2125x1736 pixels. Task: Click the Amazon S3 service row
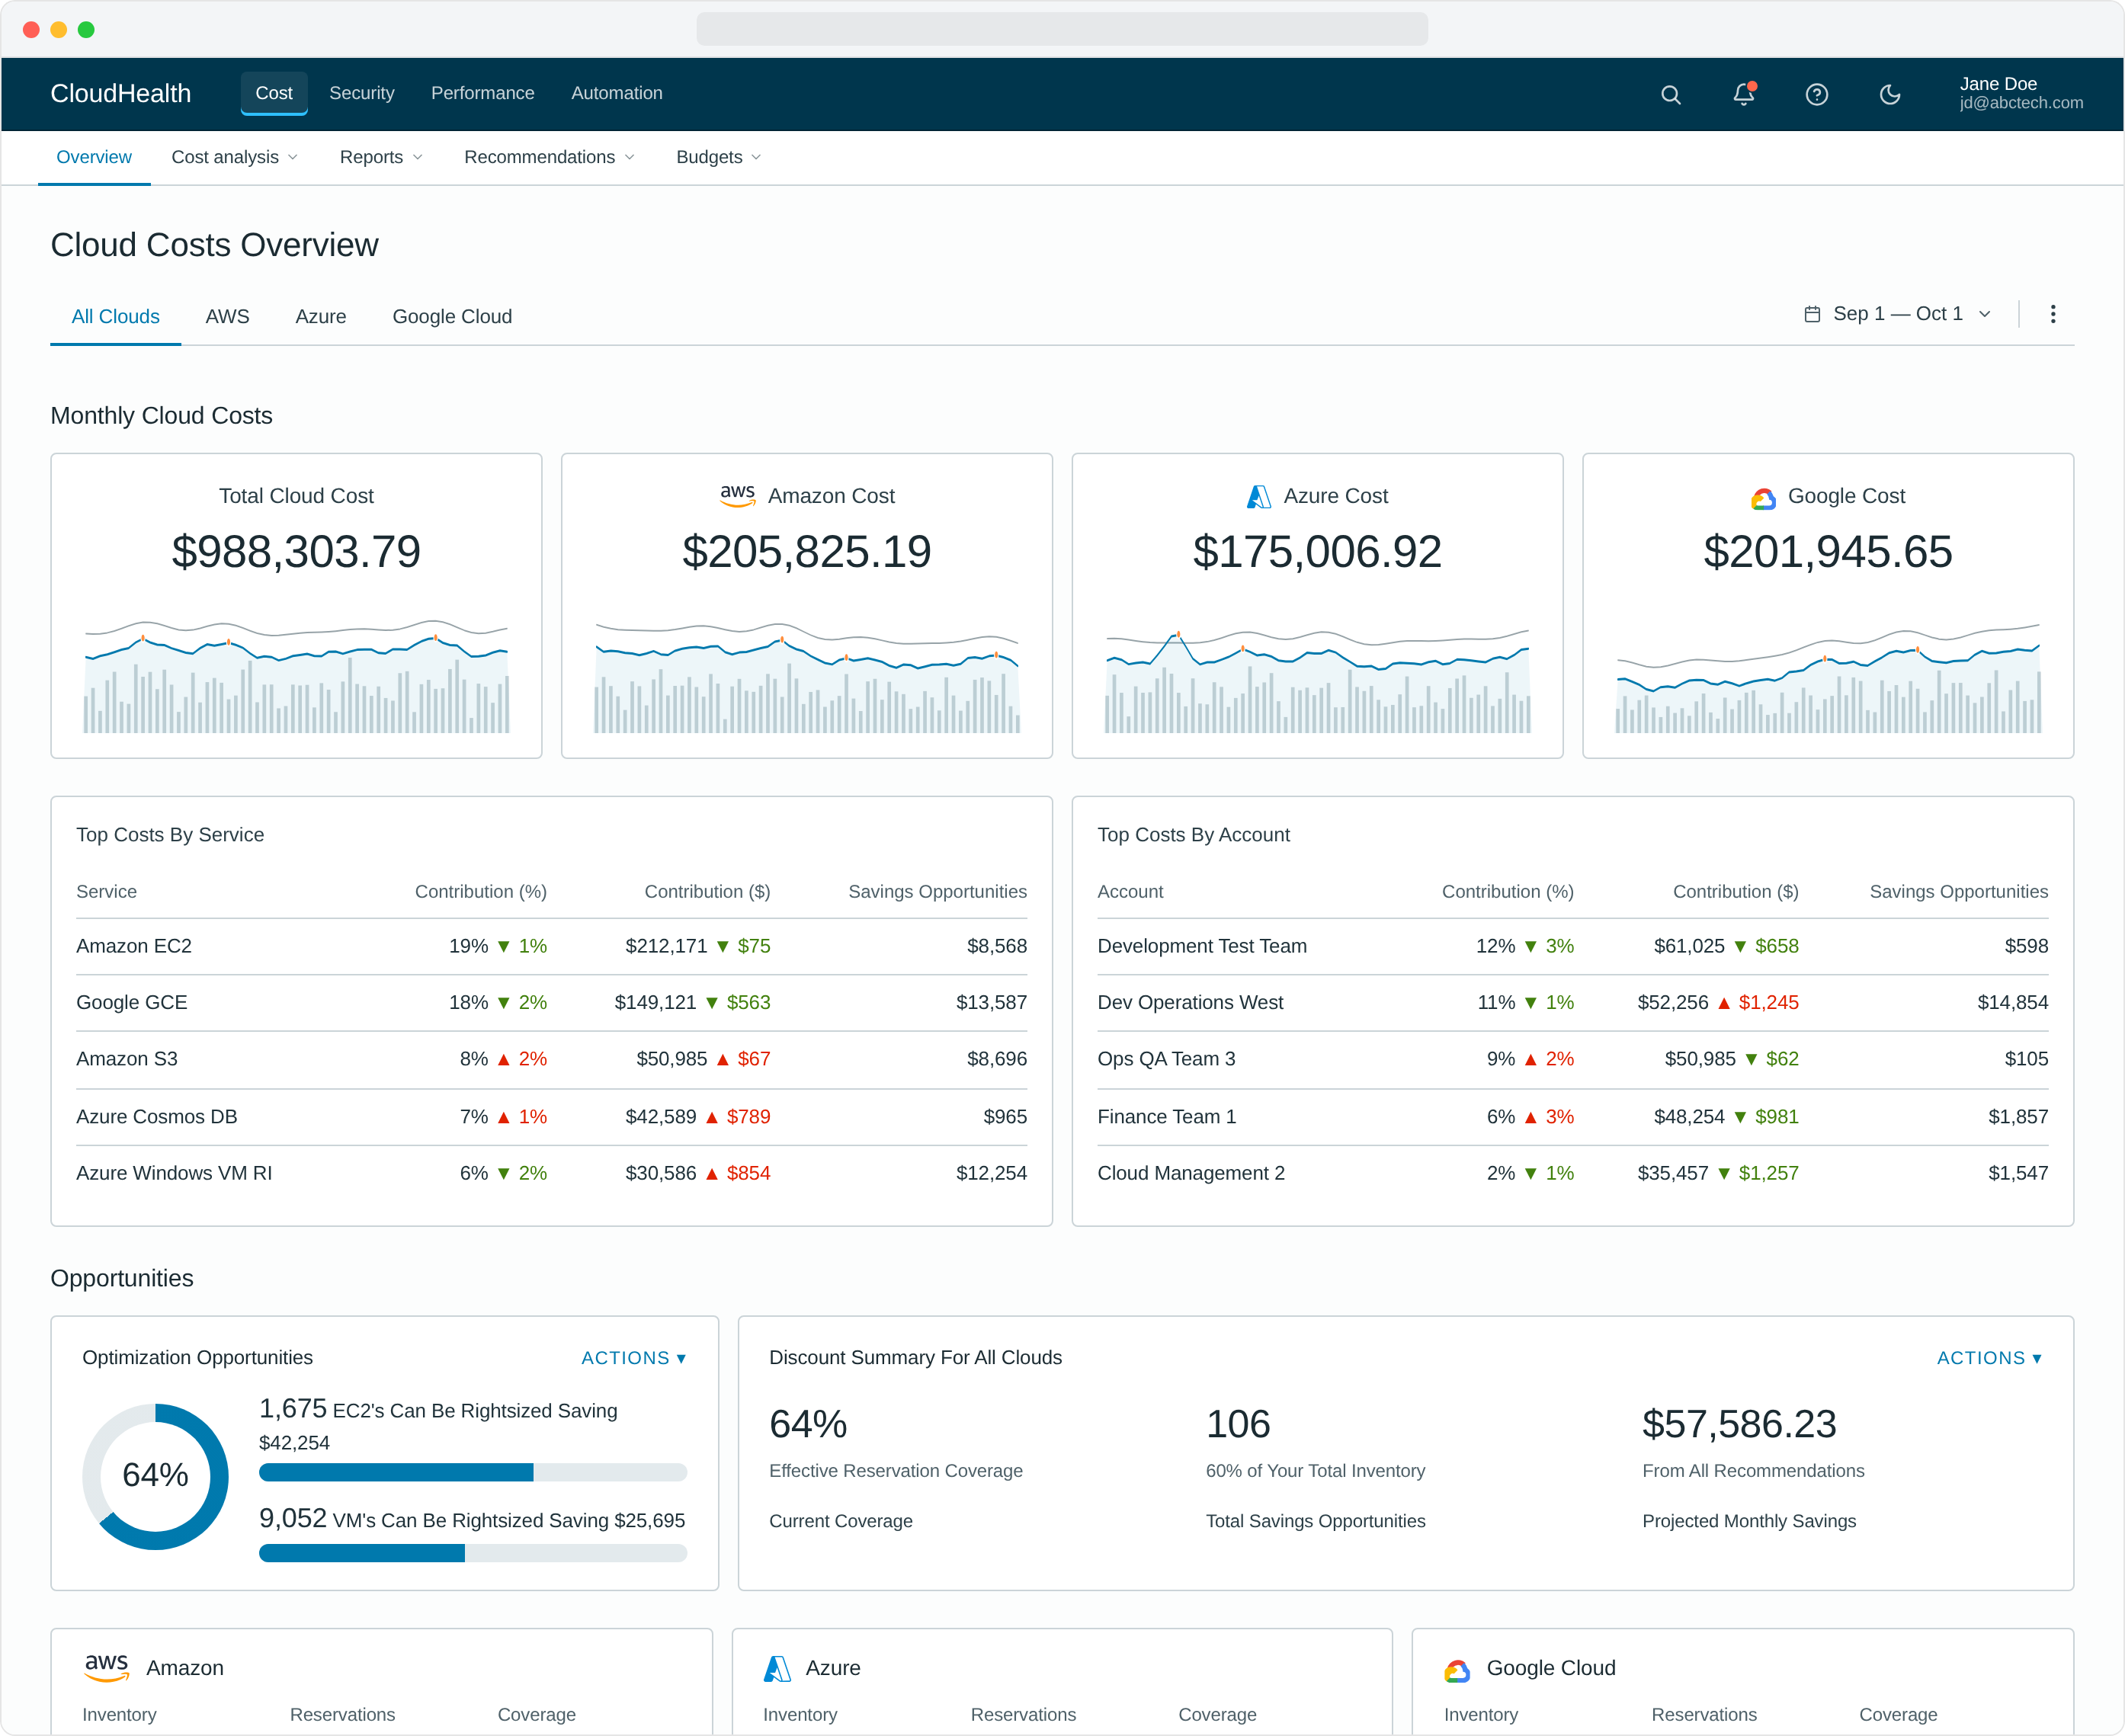click(x=552, y=1059)
